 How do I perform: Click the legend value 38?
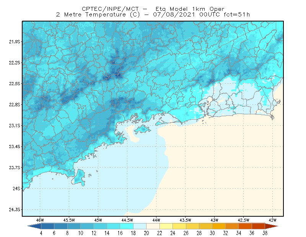tap(265, 233)
